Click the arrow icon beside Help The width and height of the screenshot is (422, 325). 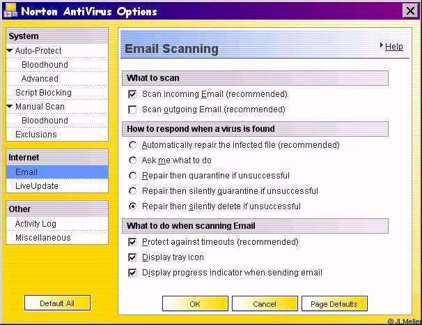coord(382,45)
